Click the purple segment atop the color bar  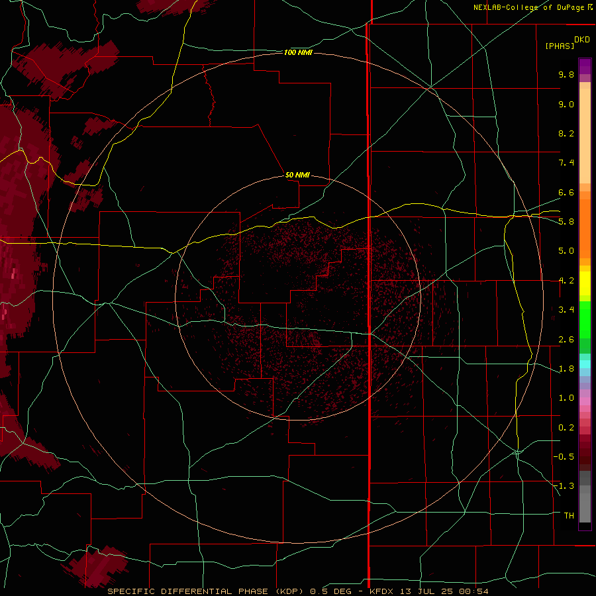pyautogui.click(x=585, y=66)
